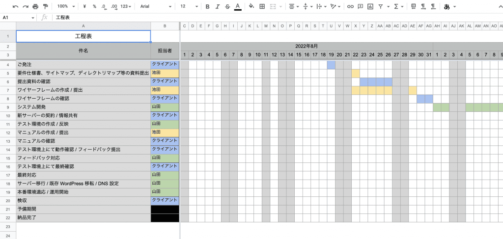Viewport: 503px width, 239px height.
Task: Select the テスト環境の作成 / 反映 cell
Action: click(84, 124)
